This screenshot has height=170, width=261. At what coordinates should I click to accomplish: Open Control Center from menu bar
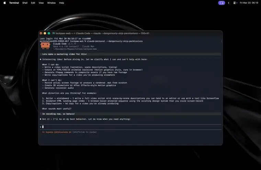(235, 3)
